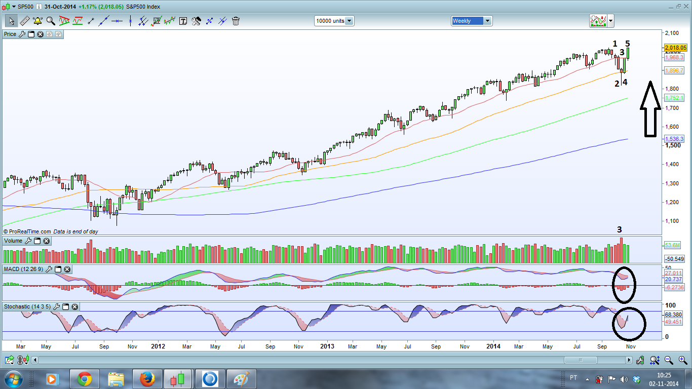The height and width of the screenshot is (389, 692).
Task: Open the hammer and wrench drawing settings
Action: click(x=196, y=21)
